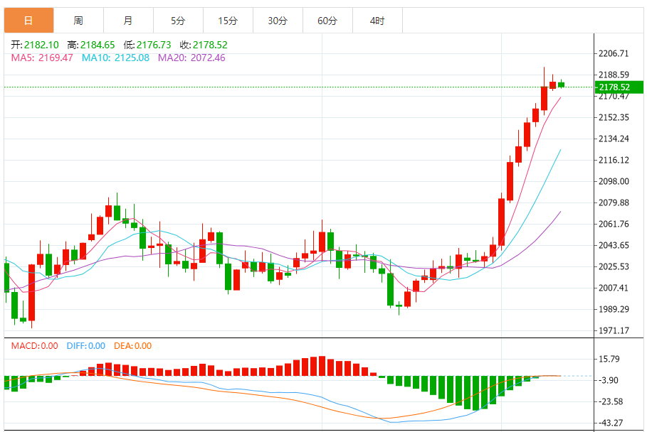Click the -23.58 MACD axis label
647x432 pixels.
pos(611,401)
